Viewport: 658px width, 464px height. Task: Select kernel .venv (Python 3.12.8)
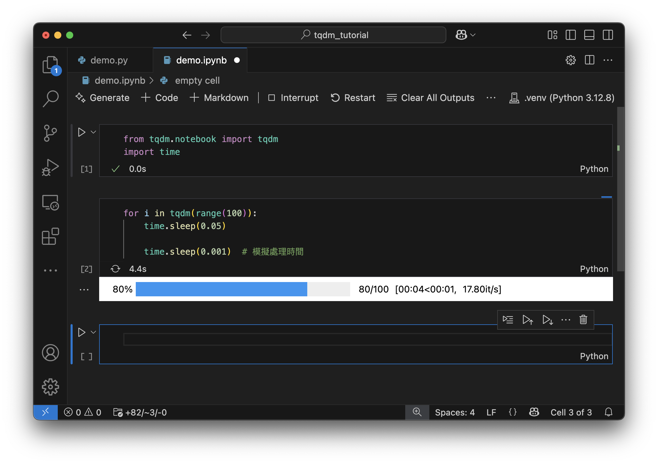(562, 98)
